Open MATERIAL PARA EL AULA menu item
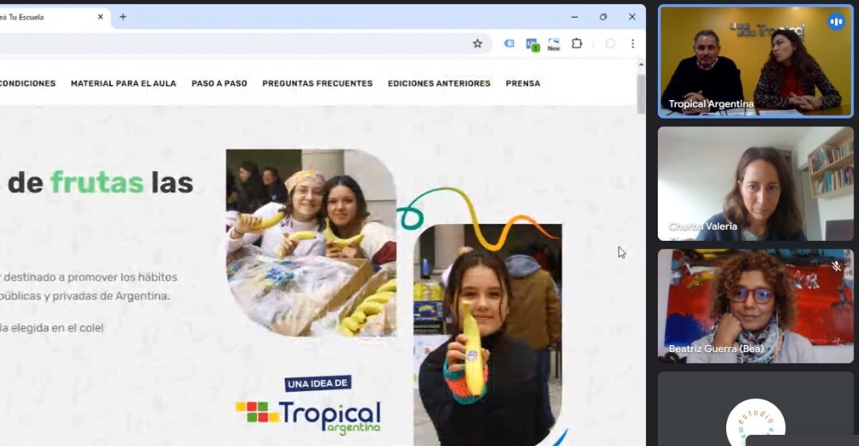 click(123, 83)
